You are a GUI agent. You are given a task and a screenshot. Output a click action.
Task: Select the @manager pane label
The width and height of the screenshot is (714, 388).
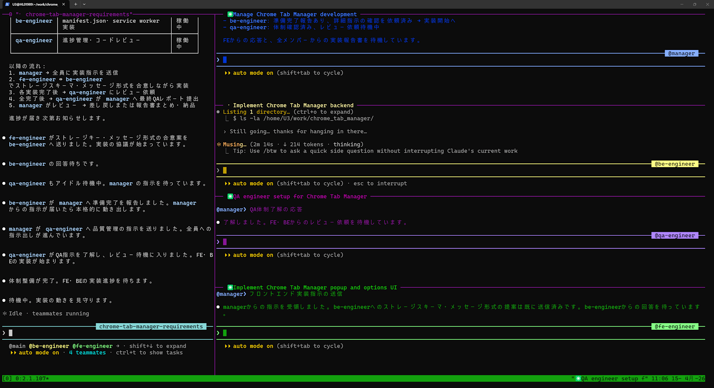[681, 53]
